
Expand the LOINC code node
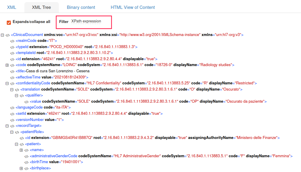(7, 65)
